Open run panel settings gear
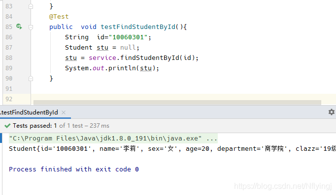336x195 pixels. tap(331, 112)
